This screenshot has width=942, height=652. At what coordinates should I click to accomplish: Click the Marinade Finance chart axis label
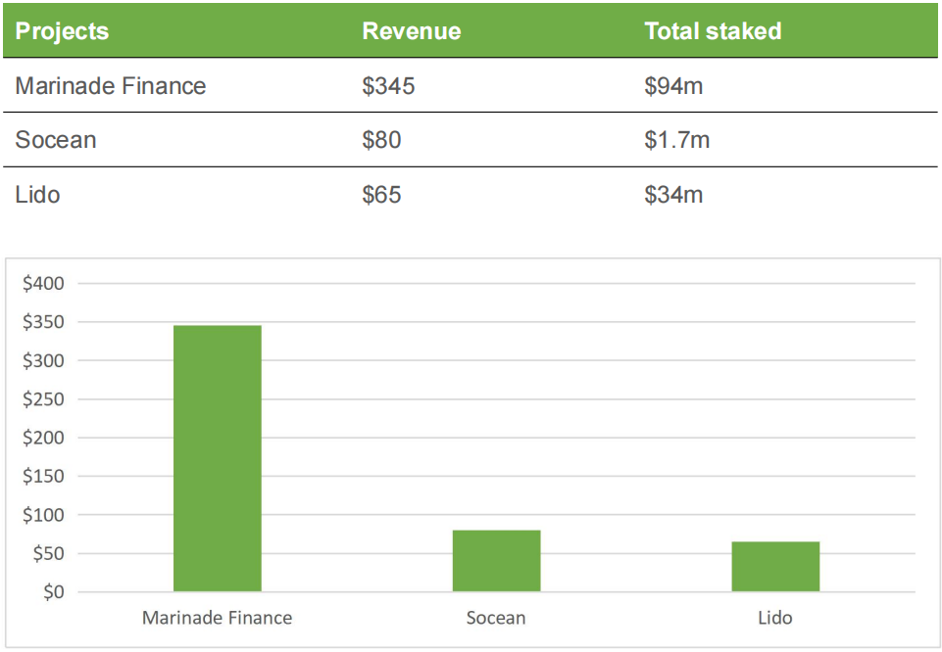point(217,618)
